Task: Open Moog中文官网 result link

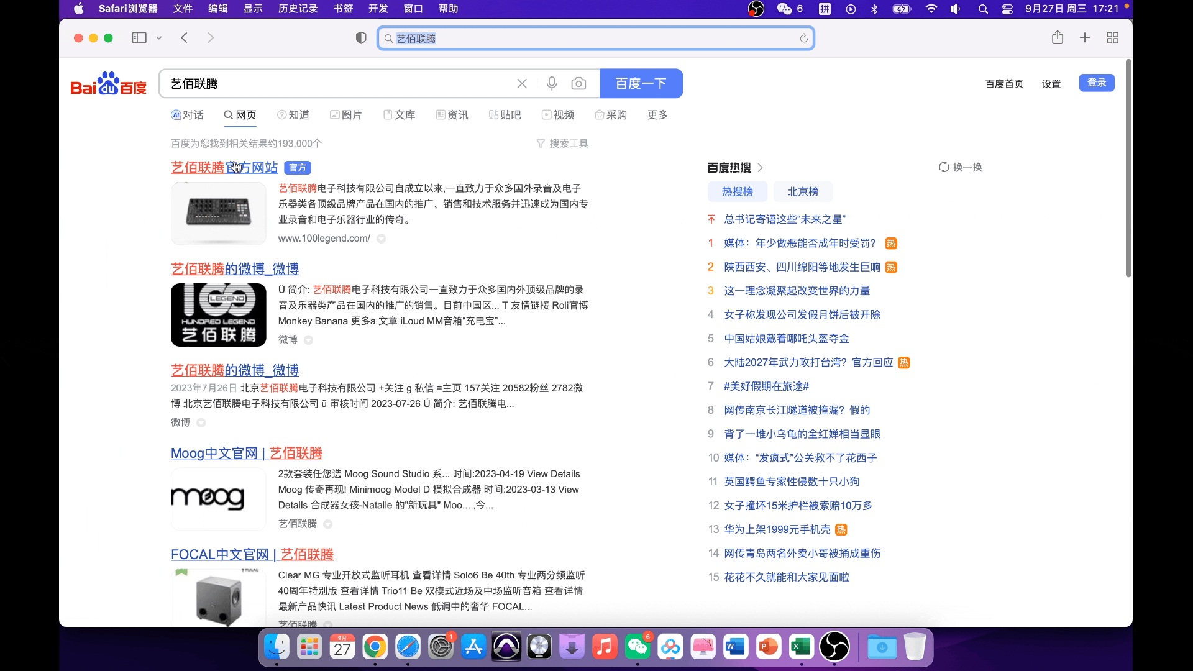Action: click(247, 453)
